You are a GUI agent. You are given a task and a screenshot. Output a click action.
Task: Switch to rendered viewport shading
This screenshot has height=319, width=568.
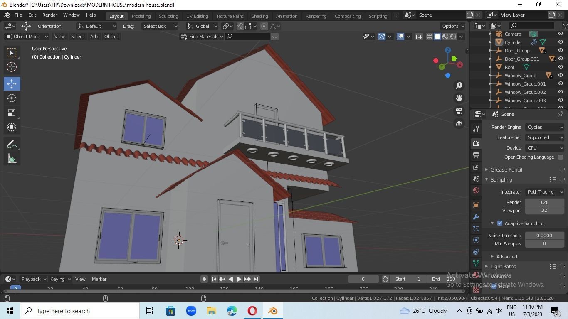(453, 37)
